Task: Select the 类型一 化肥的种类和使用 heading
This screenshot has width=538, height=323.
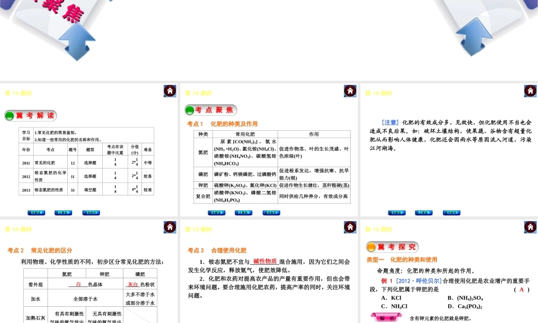Action: [402, 259]
